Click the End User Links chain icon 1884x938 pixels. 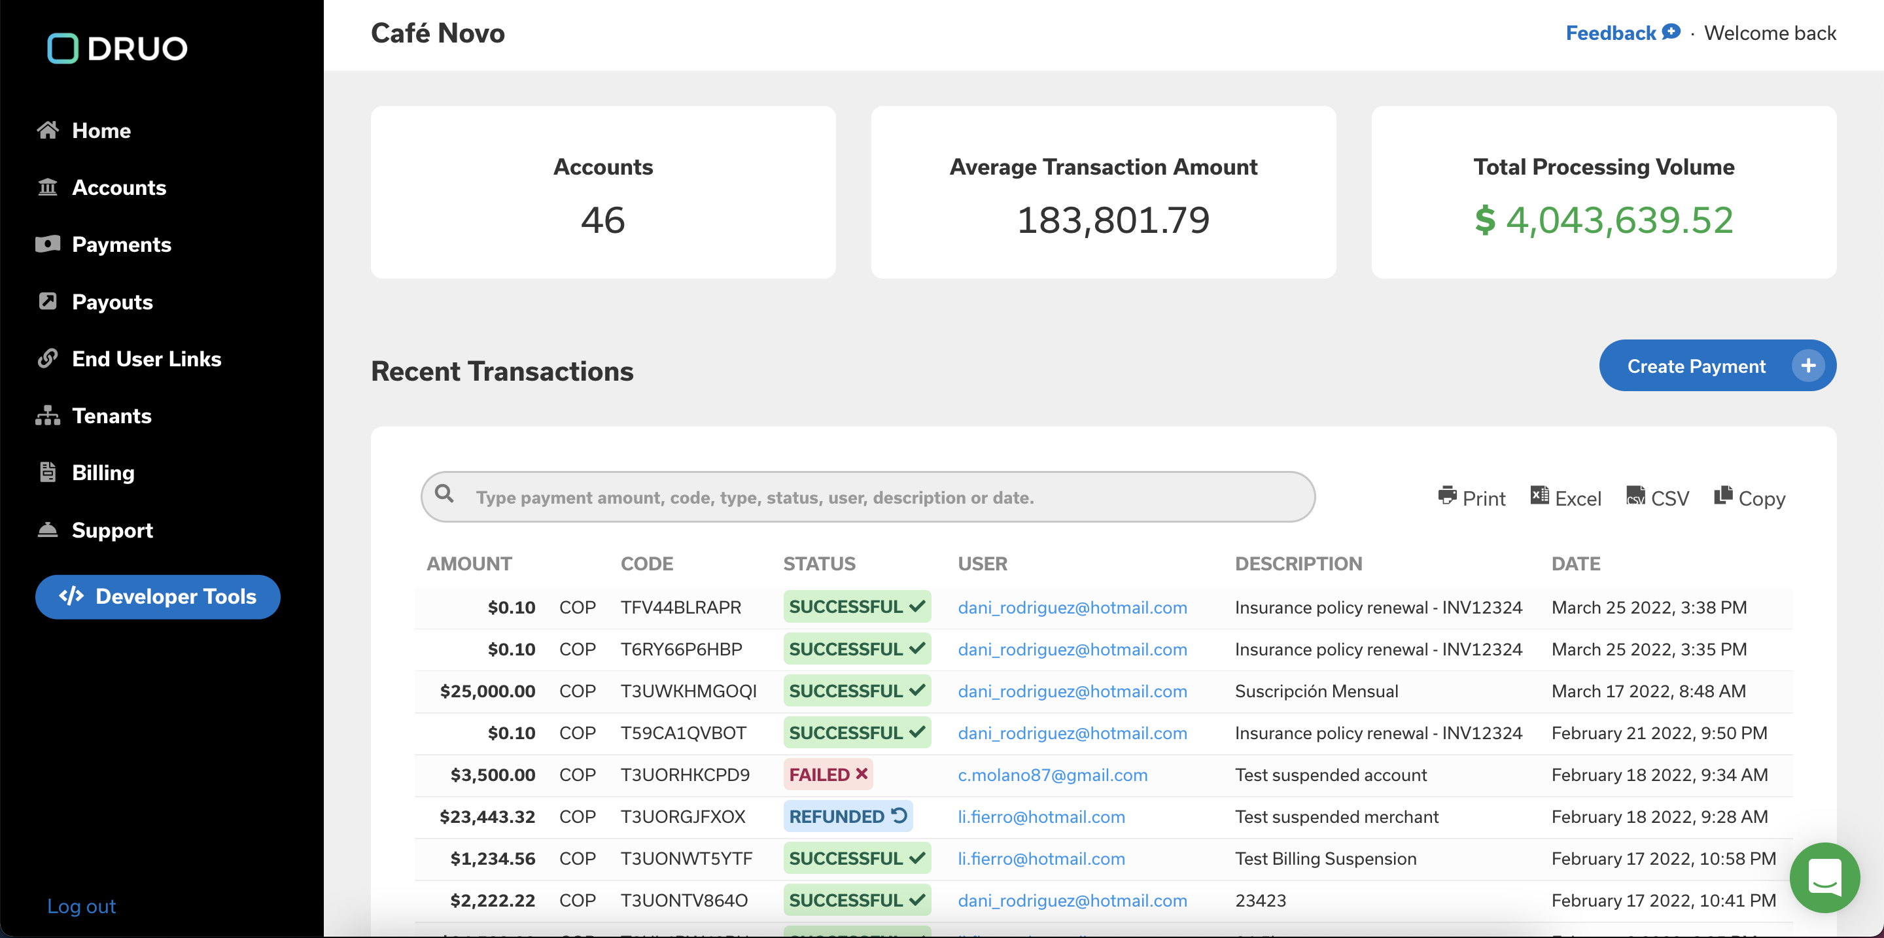[x=48, y=358]
